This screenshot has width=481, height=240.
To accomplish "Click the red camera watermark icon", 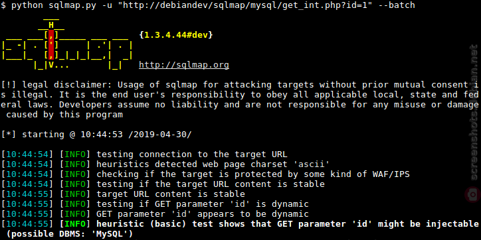I will tap(473, 194).
